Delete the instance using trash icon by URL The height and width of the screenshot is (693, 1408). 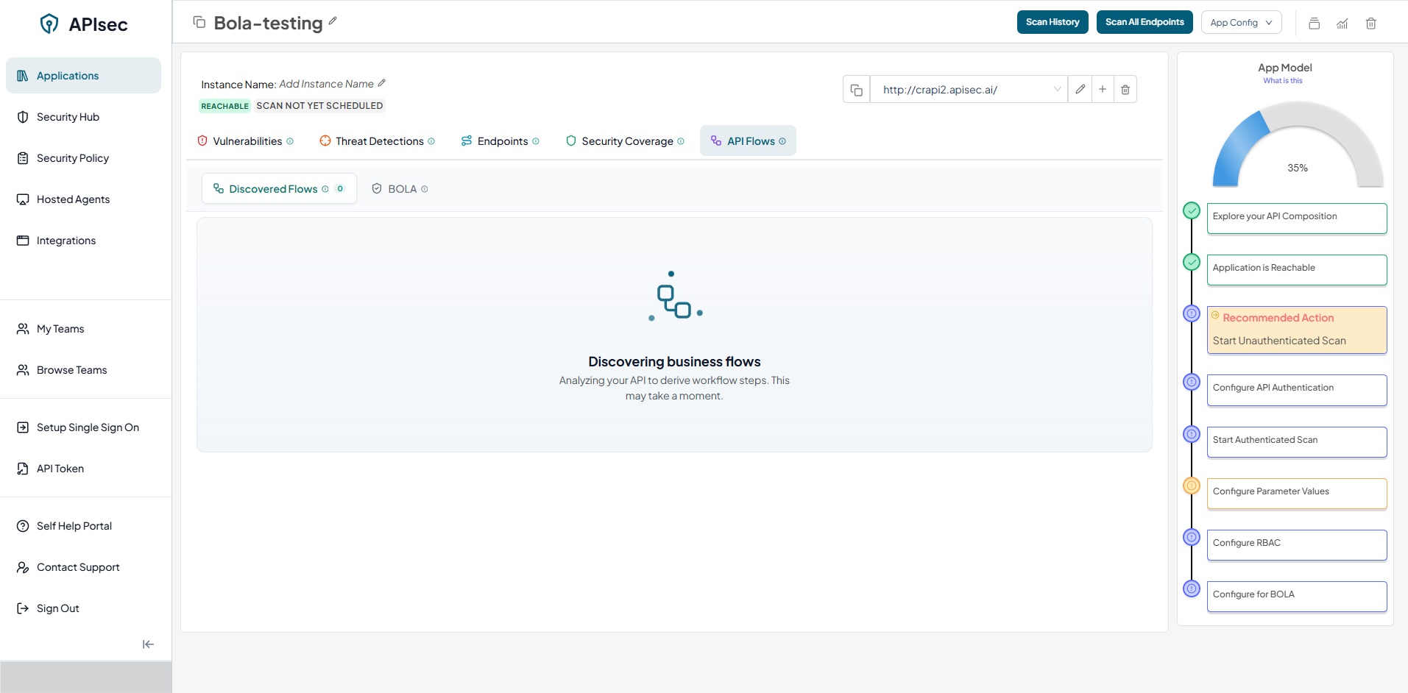1125,90
